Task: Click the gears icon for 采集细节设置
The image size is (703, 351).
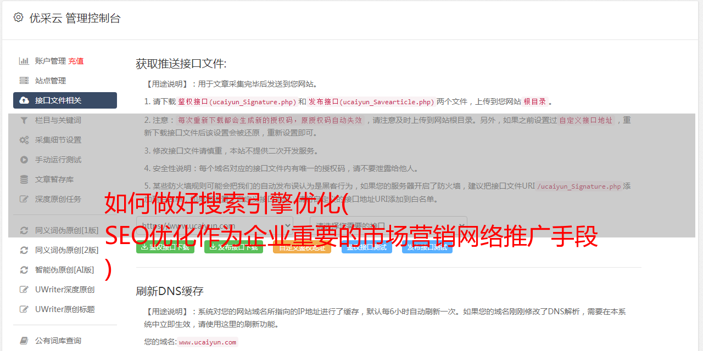Action: (x=24, y=140)
